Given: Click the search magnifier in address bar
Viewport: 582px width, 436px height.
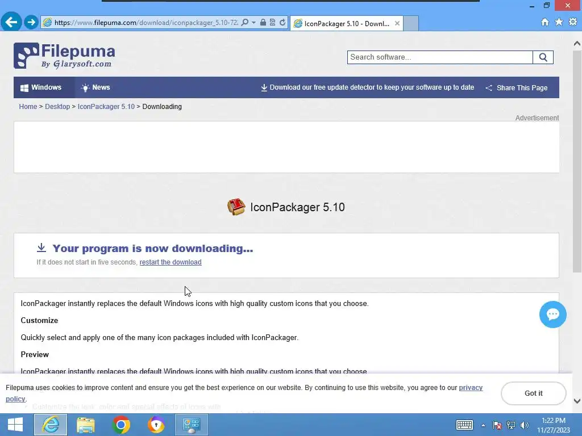Looking at the screenshot, I should pos(244,22).
